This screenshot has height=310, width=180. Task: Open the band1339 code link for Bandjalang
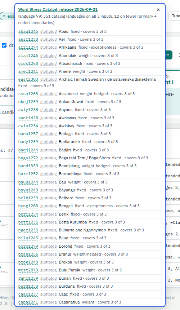pos(28,166)
